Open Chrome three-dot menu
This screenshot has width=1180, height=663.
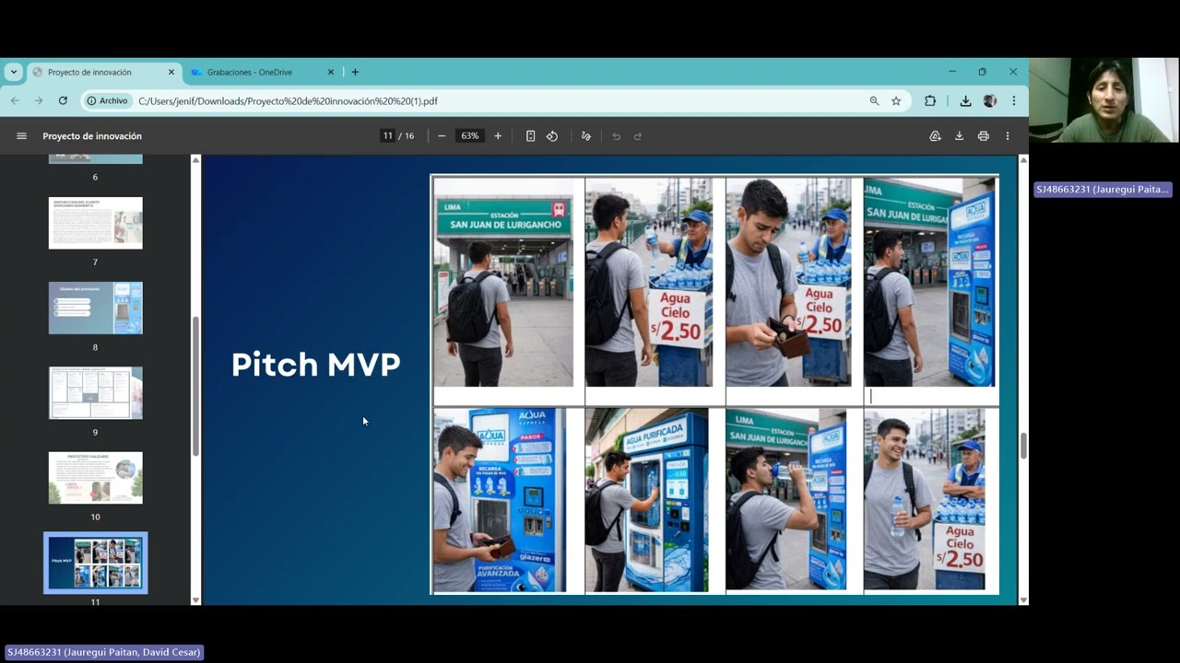click(1014, 101)
